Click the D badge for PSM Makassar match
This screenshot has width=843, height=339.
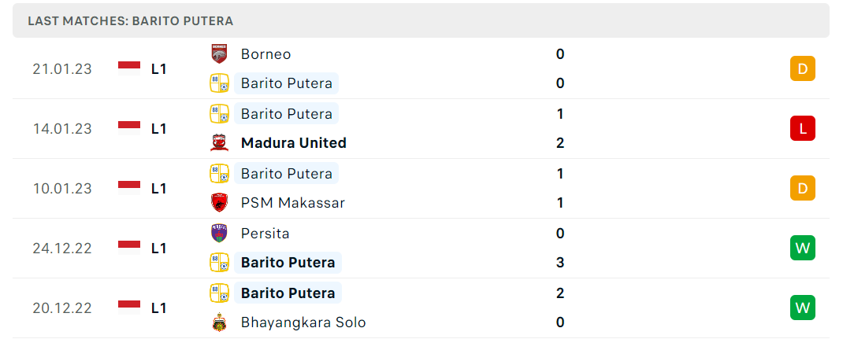point(803,188)
